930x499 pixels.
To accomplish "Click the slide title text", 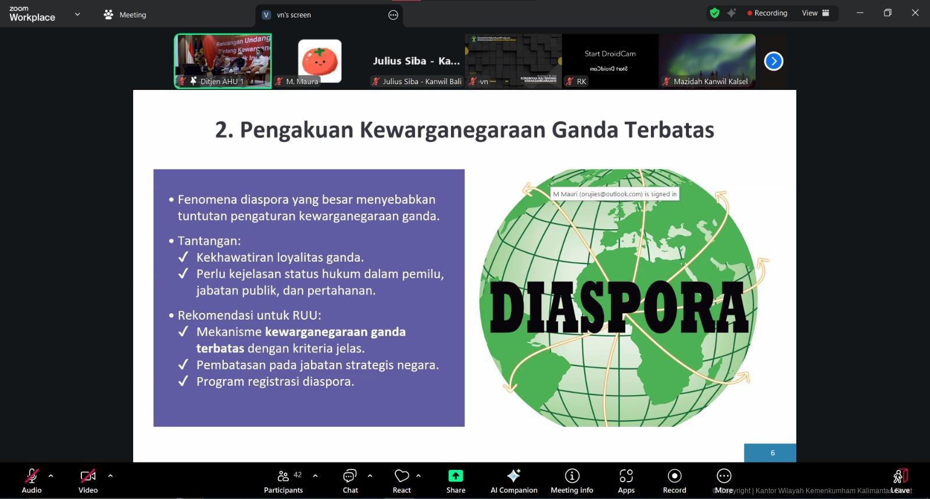I will 464,129.
